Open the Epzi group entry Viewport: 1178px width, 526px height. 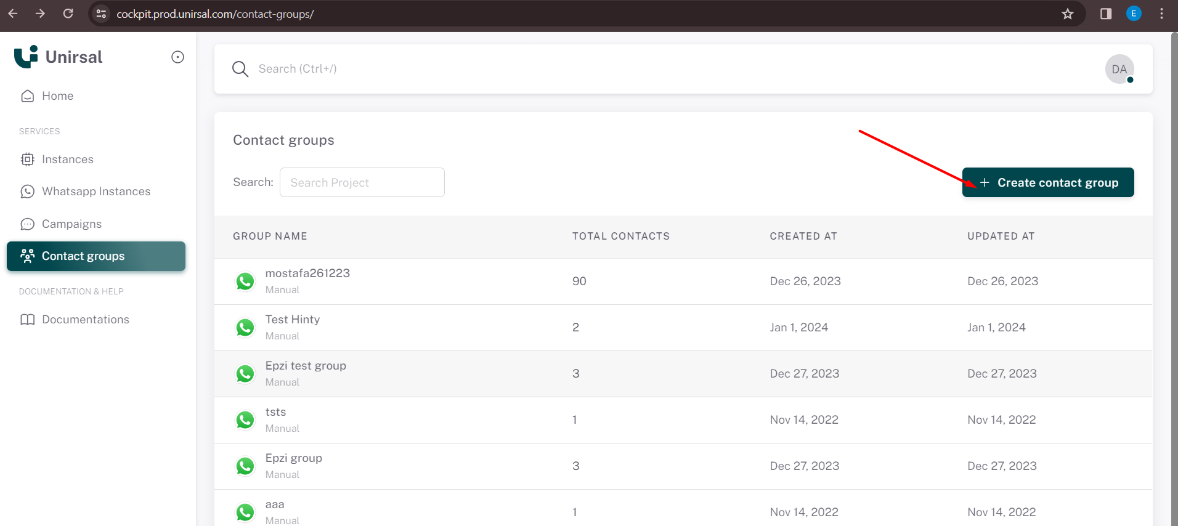(x=294, y=458)
